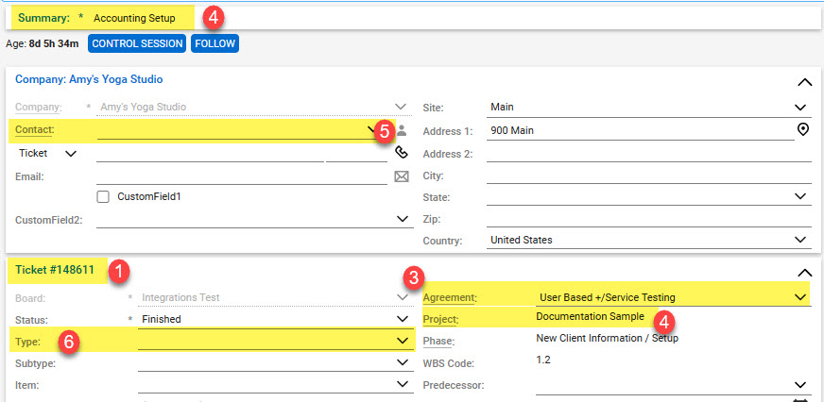Click the Contact label link
The width and height of the screenshot is (824, 402).
pyautogui.click(x=35, y=129)
